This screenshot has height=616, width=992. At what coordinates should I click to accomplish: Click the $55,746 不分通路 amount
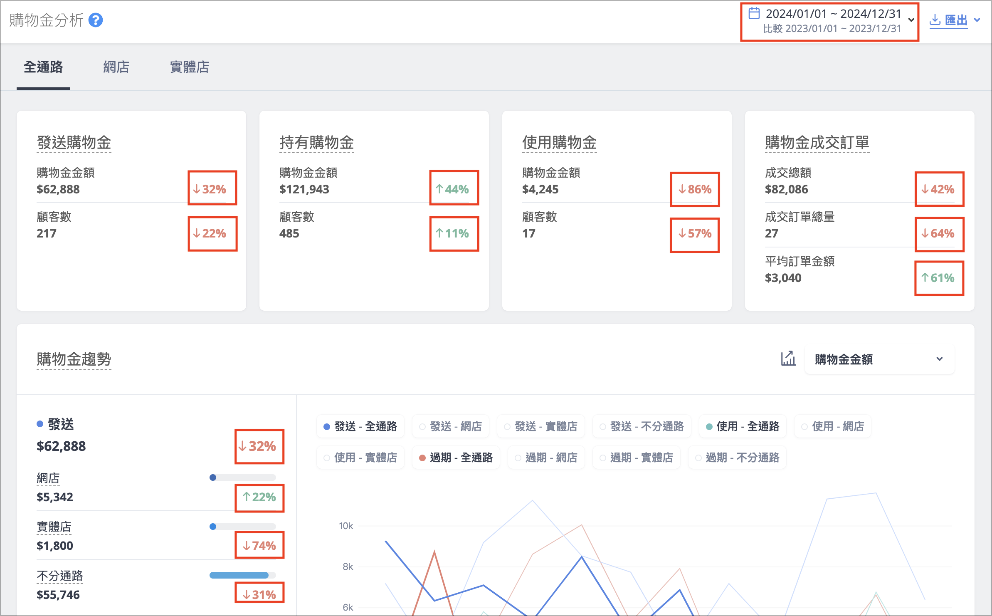point(58,595)
